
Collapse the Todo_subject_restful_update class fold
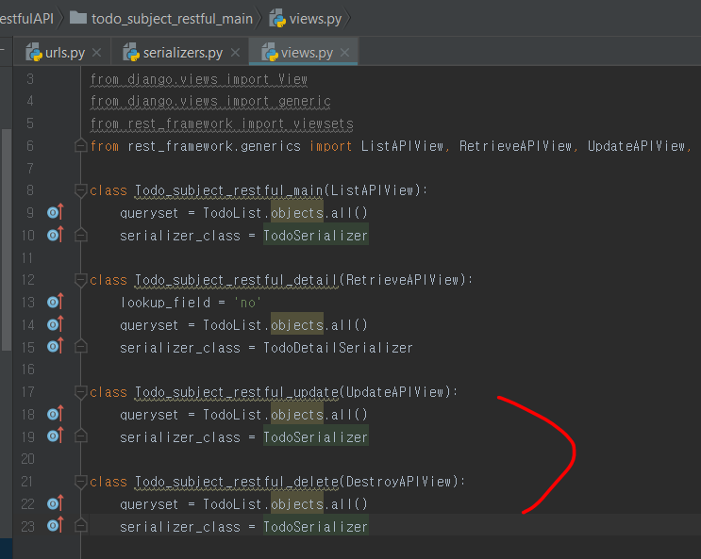[x=80, y=392]
